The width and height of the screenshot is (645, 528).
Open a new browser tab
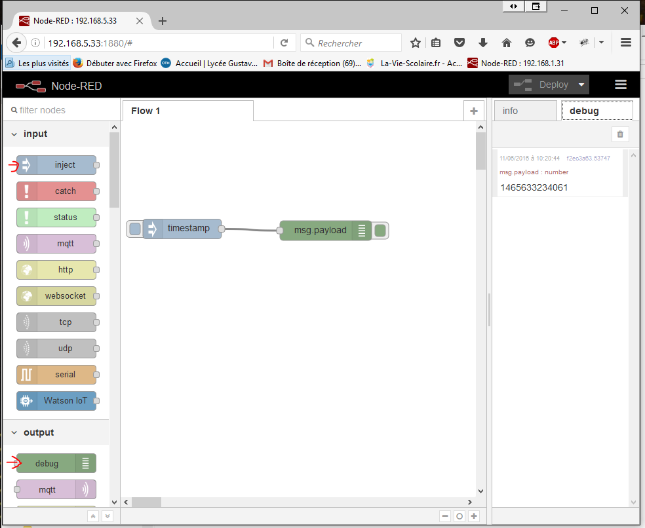(163, 21)
